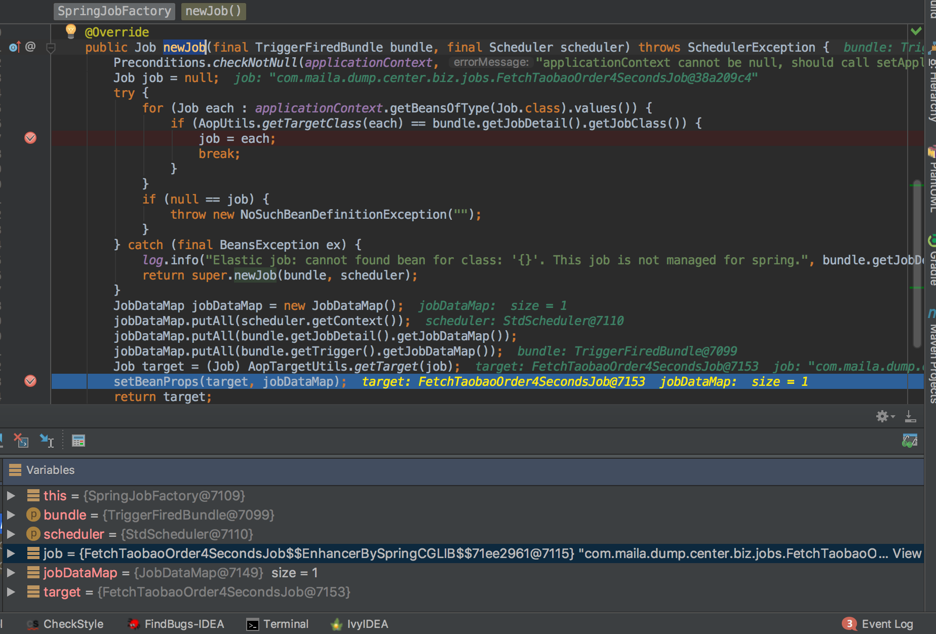936x634 pixels.
Task: Click the green inspections checkmark indicator
Action: tap(916, 30)
